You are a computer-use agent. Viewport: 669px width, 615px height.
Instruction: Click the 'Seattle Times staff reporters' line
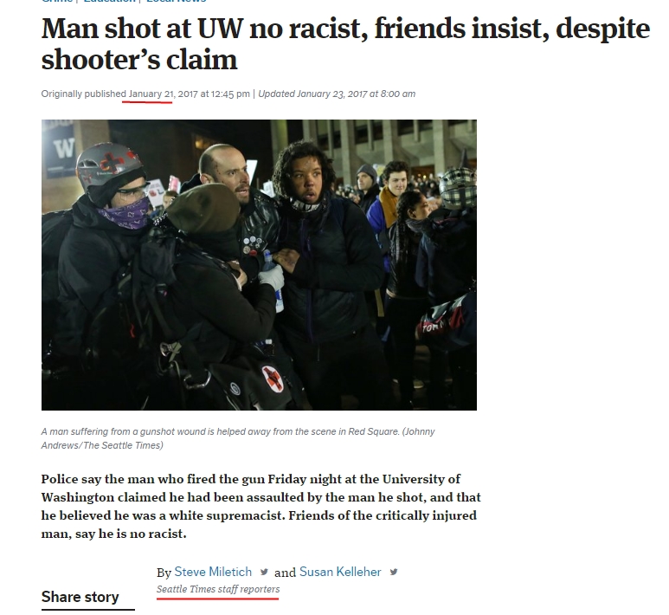218,589
